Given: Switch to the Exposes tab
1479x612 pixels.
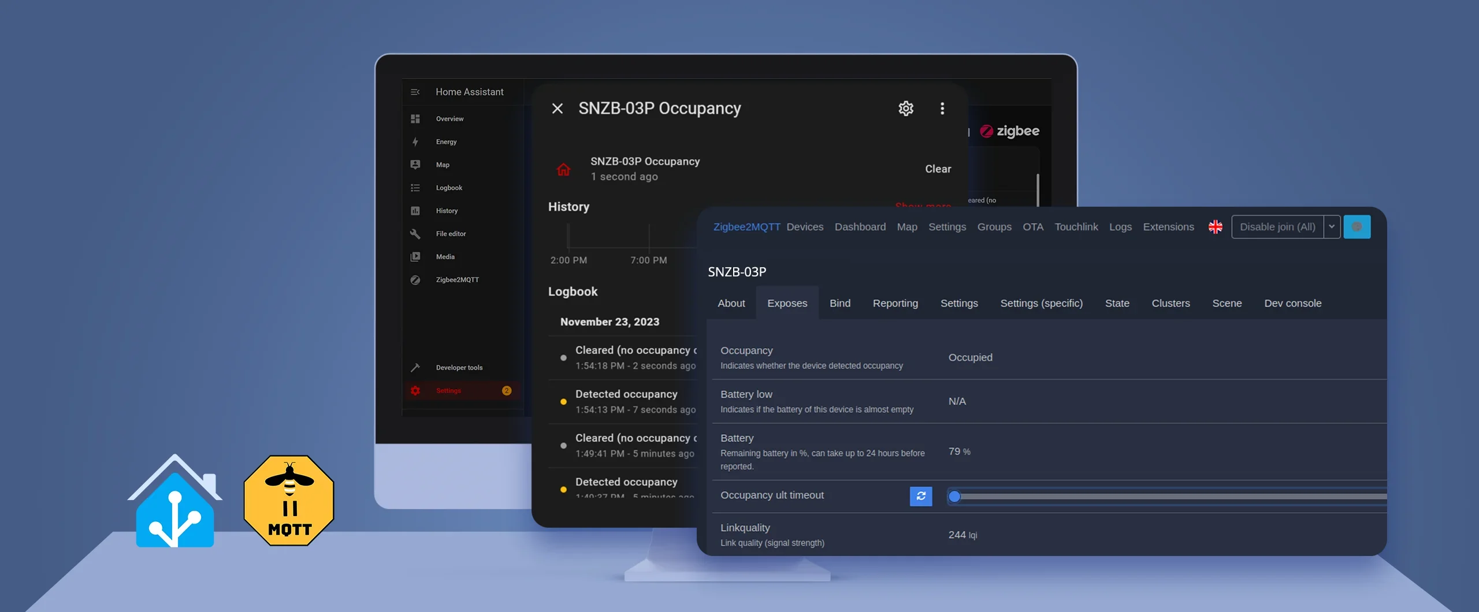Looking at the screenshot, I should point(787,304).
